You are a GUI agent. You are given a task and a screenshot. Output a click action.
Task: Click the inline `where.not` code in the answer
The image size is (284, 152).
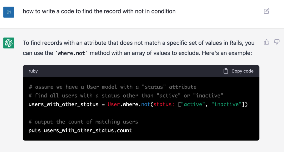pyautogui.click(x=72, y=53)
